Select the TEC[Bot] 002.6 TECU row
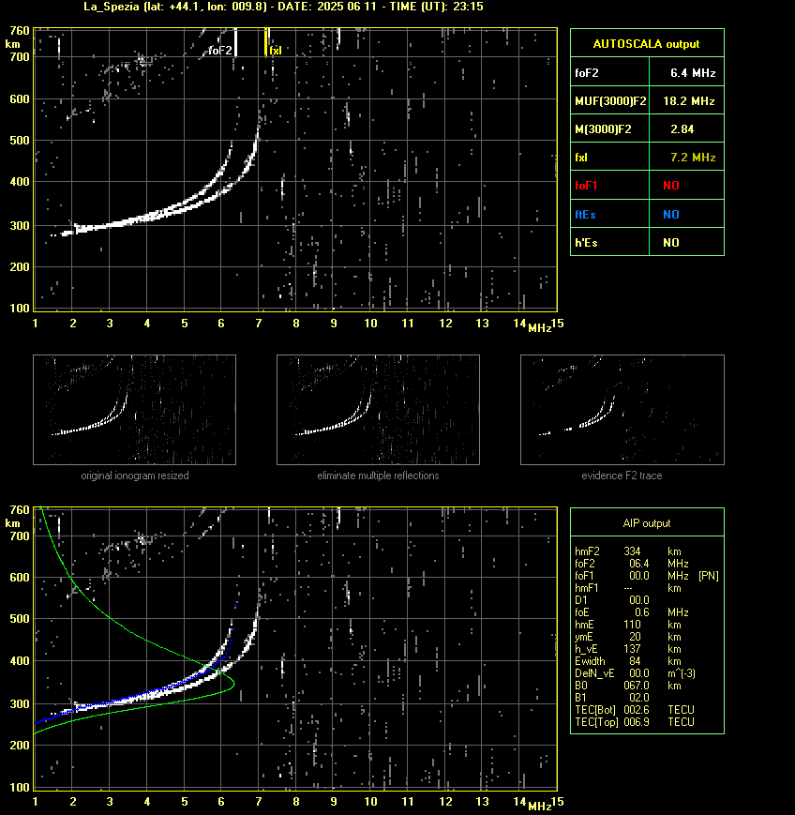This screenshot has width=795, height=815. pos(635,710)
